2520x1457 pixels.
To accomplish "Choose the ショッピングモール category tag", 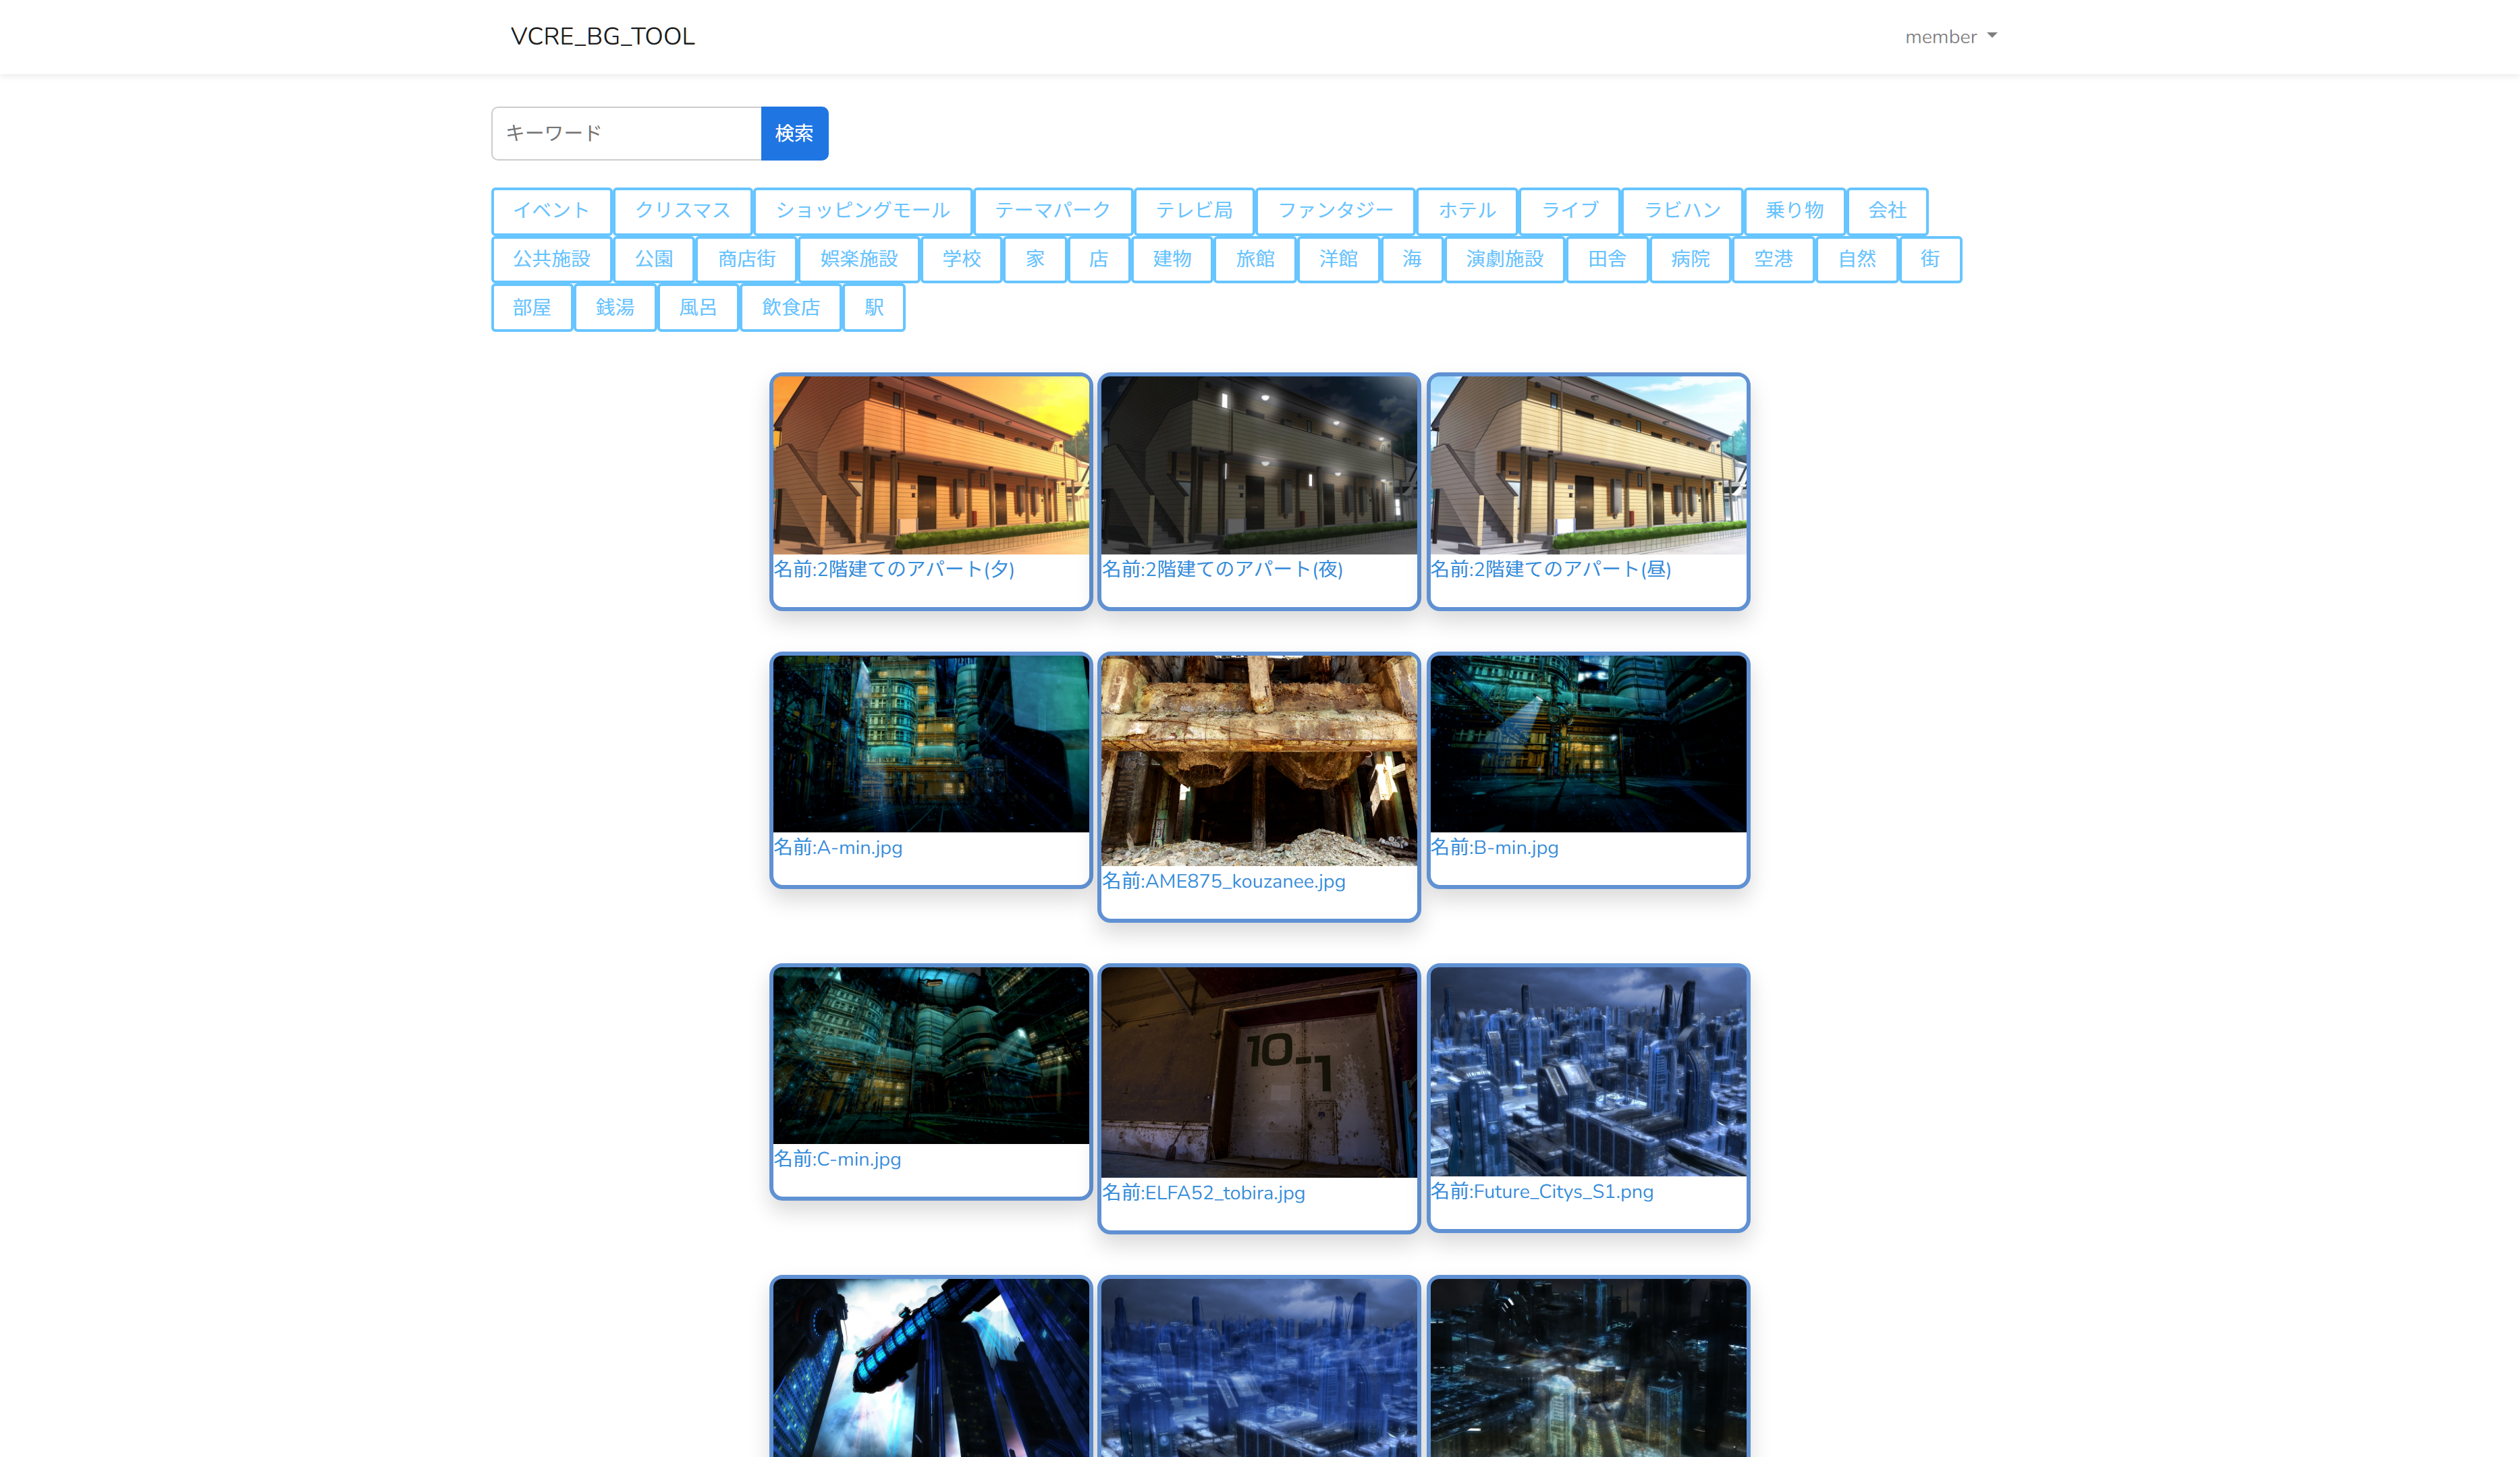I will (x=862, y=211).
